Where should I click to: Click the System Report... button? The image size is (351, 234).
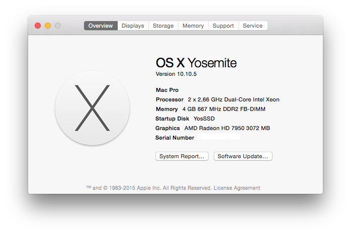click(x=182, y=156)
